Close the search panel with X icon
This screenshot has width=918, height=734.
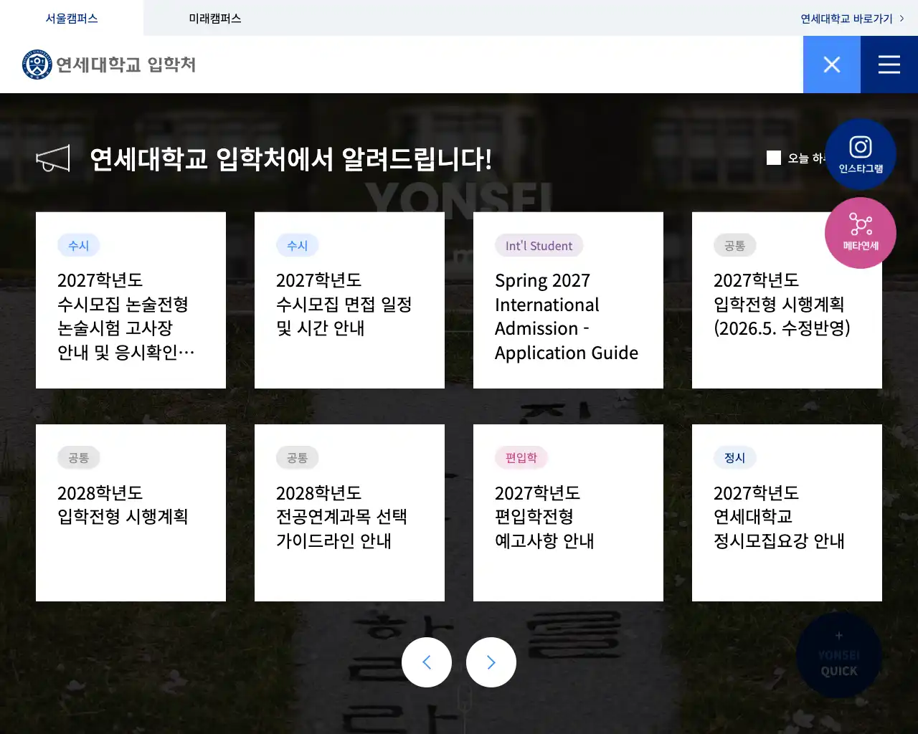[832, 65]
